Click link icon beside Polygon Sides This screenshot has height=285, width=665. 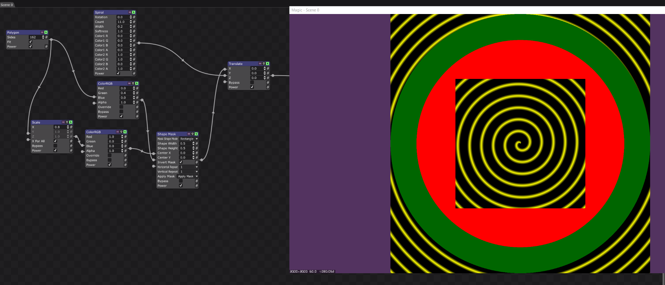(x=46, y=37)
